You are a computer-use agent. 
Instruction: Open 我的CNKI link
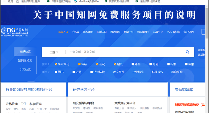(189, 32)
